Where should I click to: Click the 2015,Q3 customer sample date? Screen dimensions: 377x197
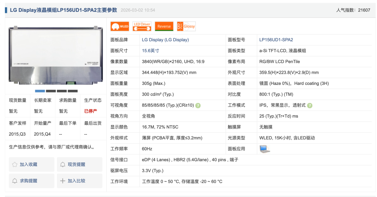(17, 134)
